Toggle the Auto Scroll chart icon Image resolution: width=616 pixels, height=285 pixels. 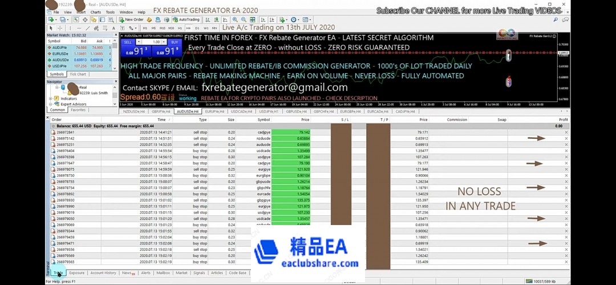click(x=263, y=19)
